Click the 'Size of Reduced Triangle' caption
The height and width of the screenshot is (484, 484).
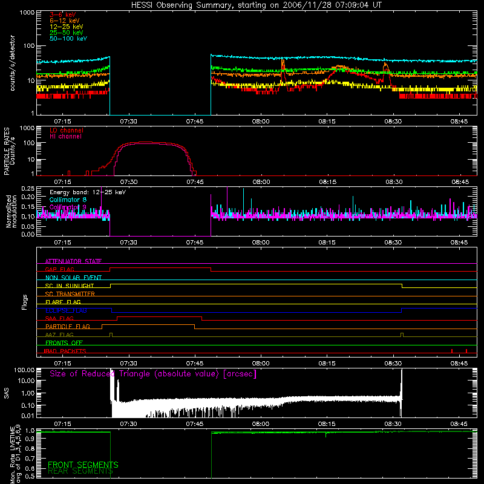point(153,374)
